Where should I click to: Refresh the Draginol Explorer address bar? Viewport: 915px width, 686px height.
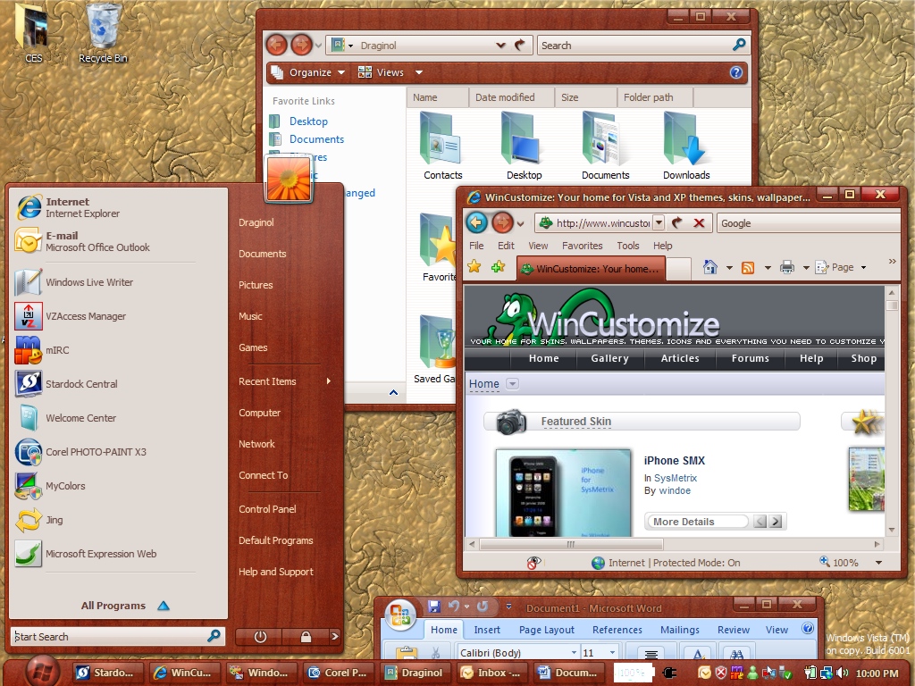pyautogui.click(x=519, y=45)
